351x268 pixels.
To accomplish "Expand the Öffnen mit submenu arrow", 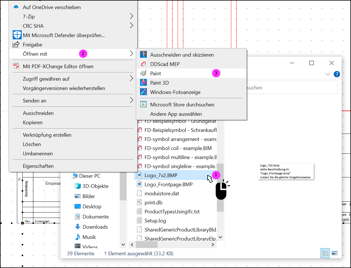I will [132, 53].
